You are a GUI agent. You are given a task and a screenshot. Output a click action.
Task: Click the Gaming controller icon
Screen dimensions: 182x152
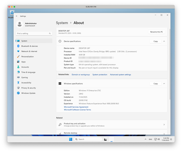click(18, 77)
